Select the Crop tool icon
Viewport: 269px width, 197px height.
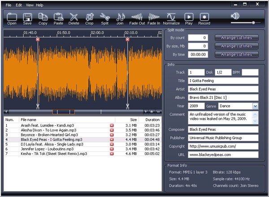tap(89, 18)
